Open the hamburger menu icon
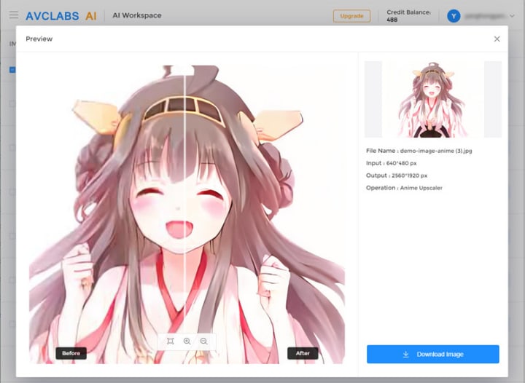The width and height of the screenshot is (525, 383). [x=14, y=15]
